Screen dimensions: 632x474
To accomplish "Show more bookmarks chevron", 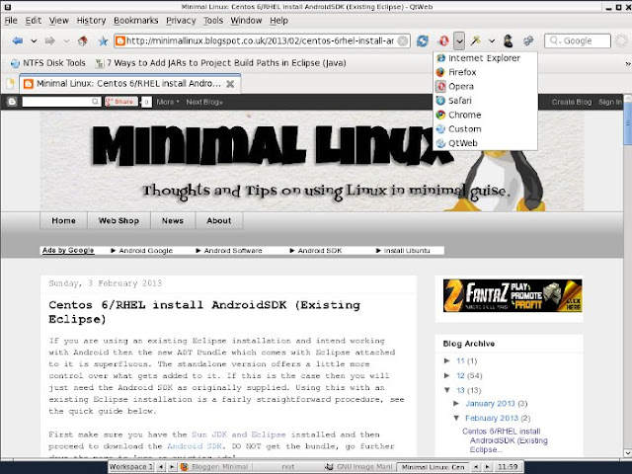I will pos(627,63).
